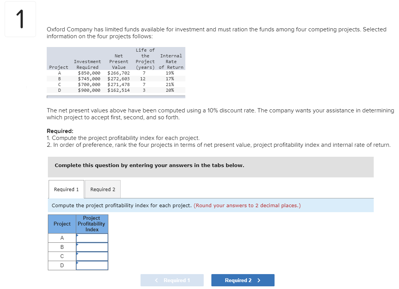Click the Required 2 navigation button
The width and height of the screenshot is (399, 289).
[242, 280]
